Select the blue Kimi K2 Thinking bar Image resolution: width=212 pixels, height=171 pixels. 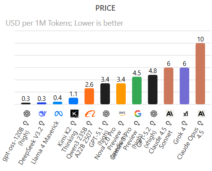click(73, 101)
